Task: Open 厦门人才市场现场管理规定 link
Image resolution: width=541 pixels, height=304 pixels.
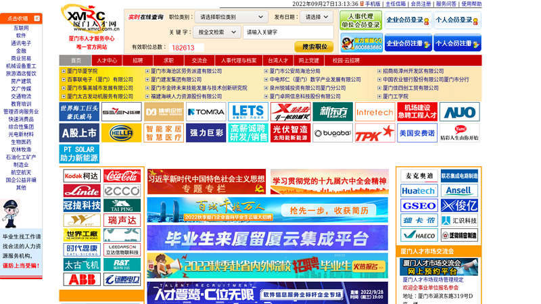Action: [x=433, y=280]
